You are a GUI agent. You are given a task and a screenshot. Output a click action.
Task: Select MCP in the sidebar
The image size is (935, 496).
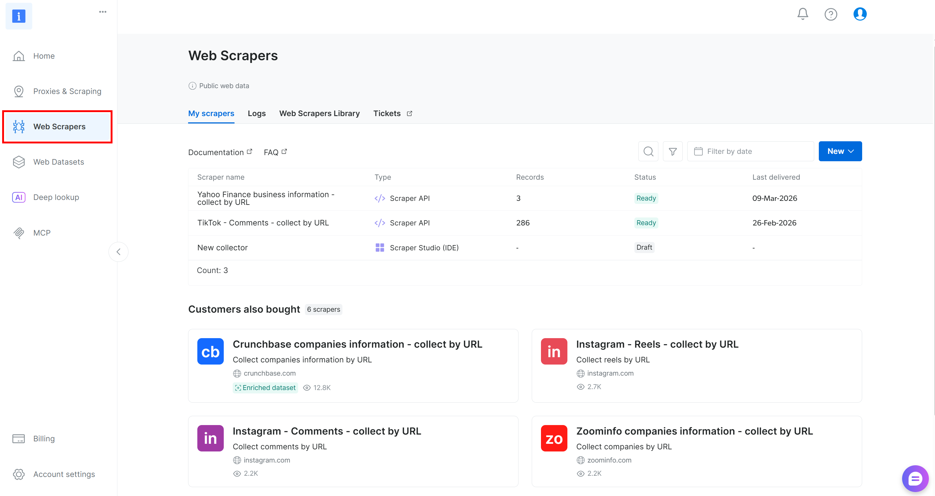(41, 233)
